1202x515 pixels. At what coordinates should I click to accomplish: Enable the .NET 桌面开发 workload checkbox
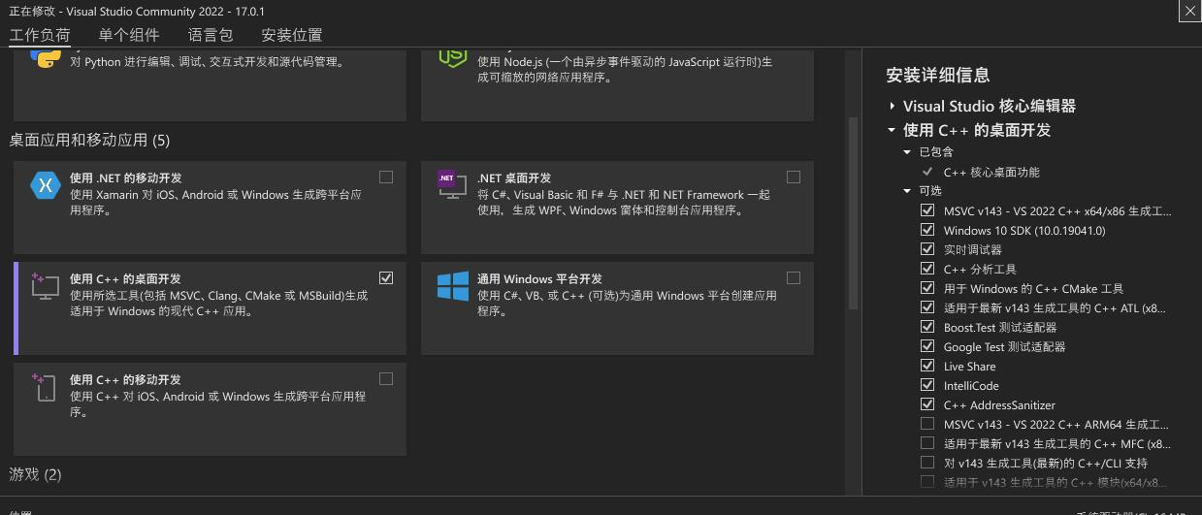click(x=794, y=177)
